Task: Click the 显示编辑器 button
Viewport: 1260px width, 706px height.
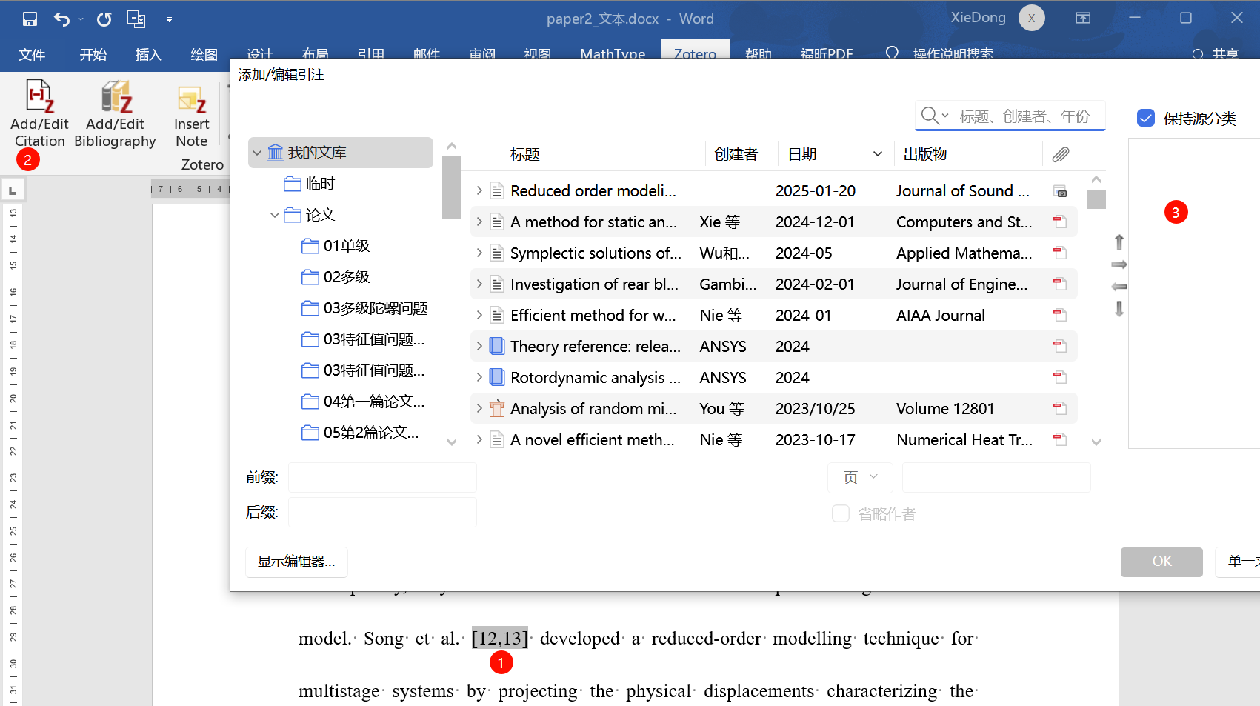Action: pyautogui.click(x=296, y=562)
